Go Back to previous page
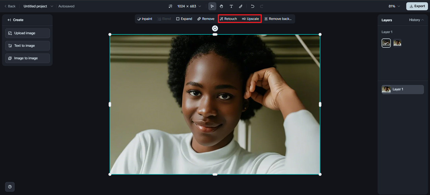Image resolution: width=430 pixels, height=195 pixels. (10, 6)
